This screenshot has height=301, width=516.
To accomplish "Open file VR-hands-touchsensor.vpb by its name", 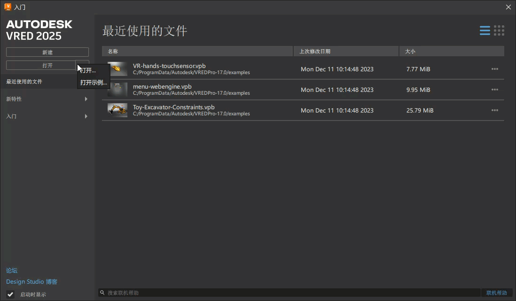I will tap(169, 66).
